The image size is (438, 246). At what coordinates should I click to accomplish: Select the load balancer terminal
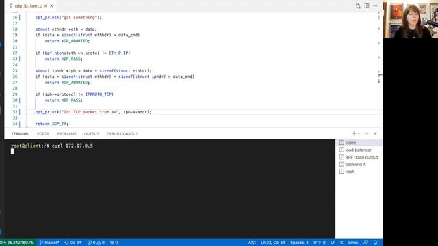[359, 150]
